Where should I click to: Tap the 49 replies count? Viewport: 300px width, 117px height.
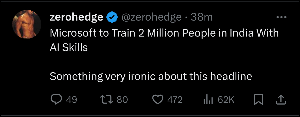click(71, 100)
